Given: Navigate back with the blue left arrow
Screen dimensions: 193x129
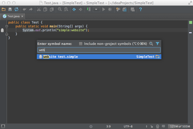Looking at the screenshot, I should [x=74, y=10].
